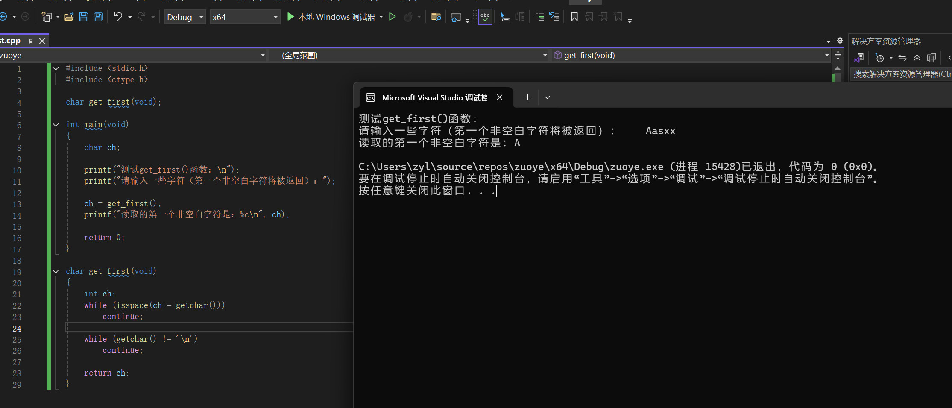Open the terminal tab dropdown chevron
Image resolution: width=952 pixels, height=408 pixels.
(x=547, y=97)
